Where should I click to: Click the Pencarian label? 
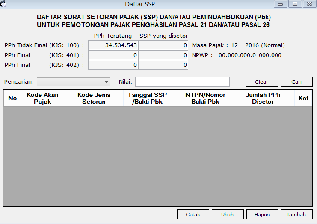[x=19, y=82]
